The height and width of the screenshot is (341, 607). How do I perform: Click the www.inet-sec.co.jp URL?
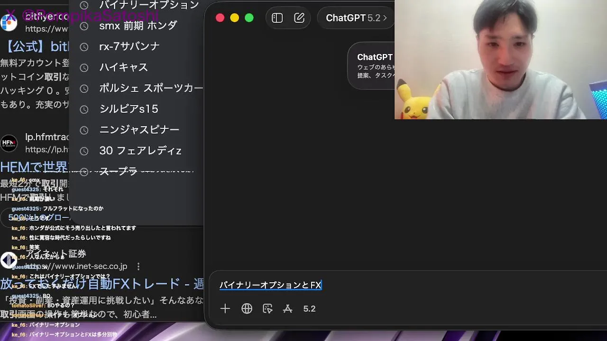pyautogui.click(x=76, y=266)
